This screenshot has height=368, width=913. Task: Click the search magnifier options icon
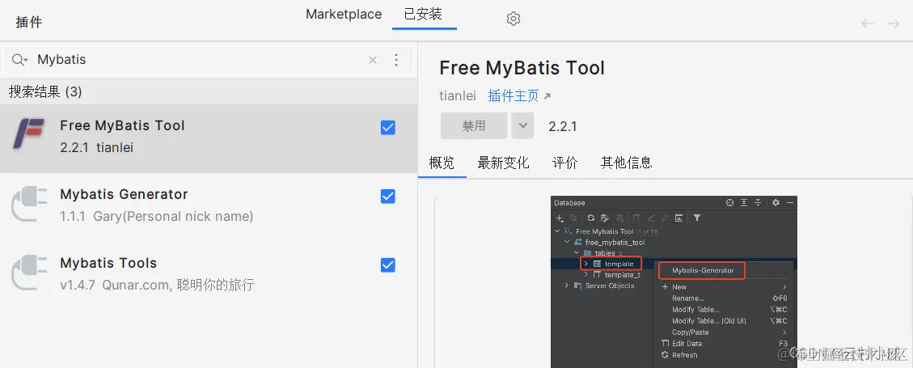[19, 59]
